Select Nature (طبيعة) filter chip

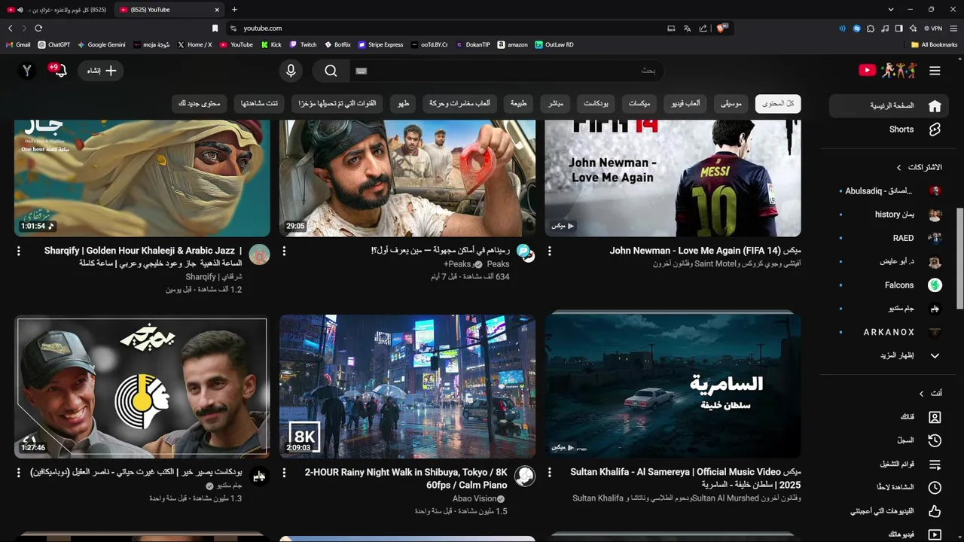click(x=519, y=103)
